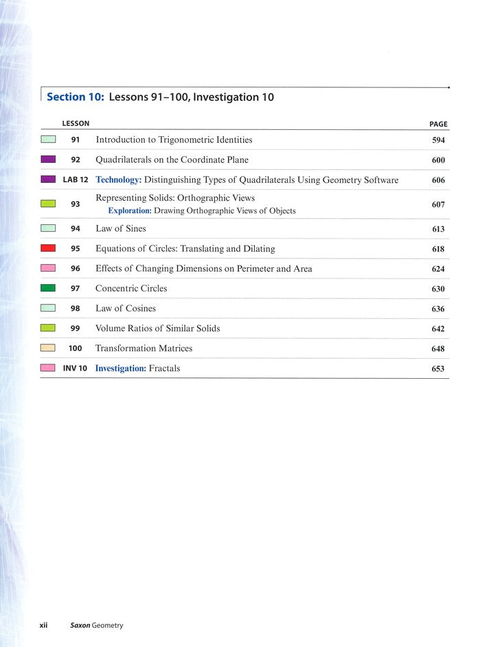Click the blue 'Technology:' label

(118, 180)
